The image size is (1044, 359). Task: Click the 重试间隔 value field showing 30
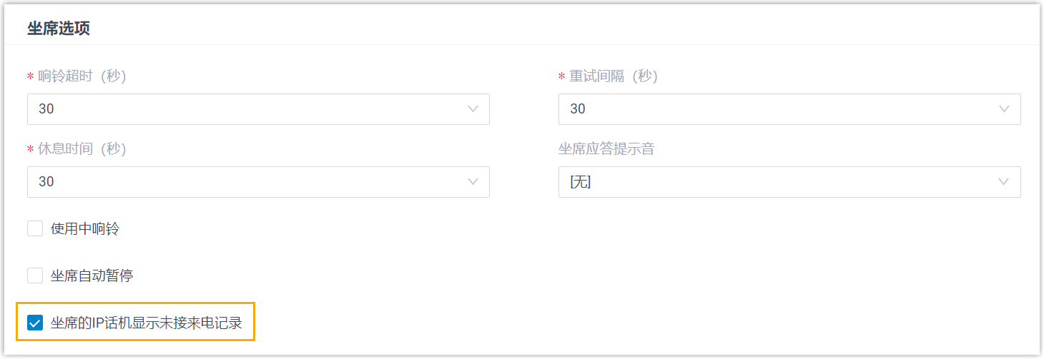(772, 109)
